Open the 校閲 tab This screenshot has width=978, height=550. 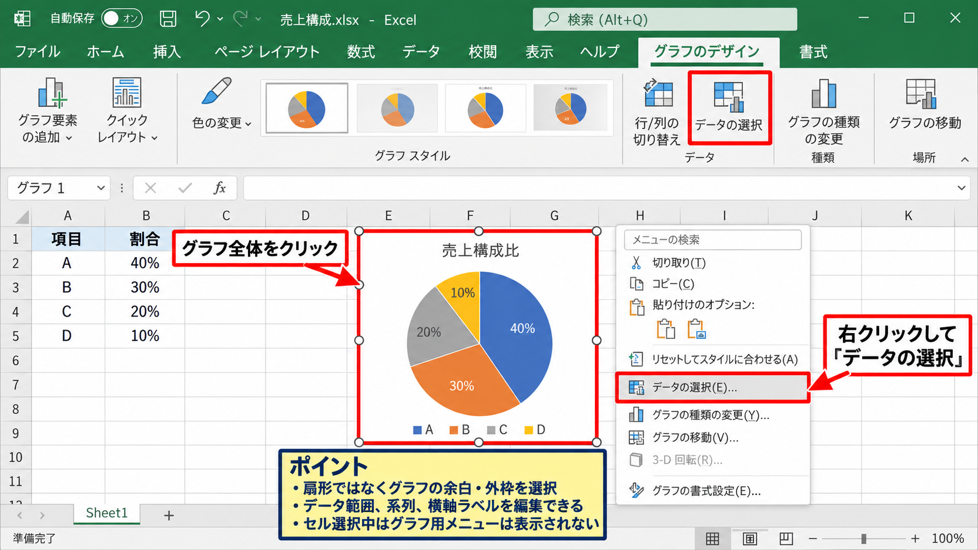[x=483, y=51]
